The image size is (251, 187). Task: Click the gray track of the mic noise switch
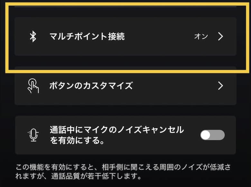click(x=219, y=135)
